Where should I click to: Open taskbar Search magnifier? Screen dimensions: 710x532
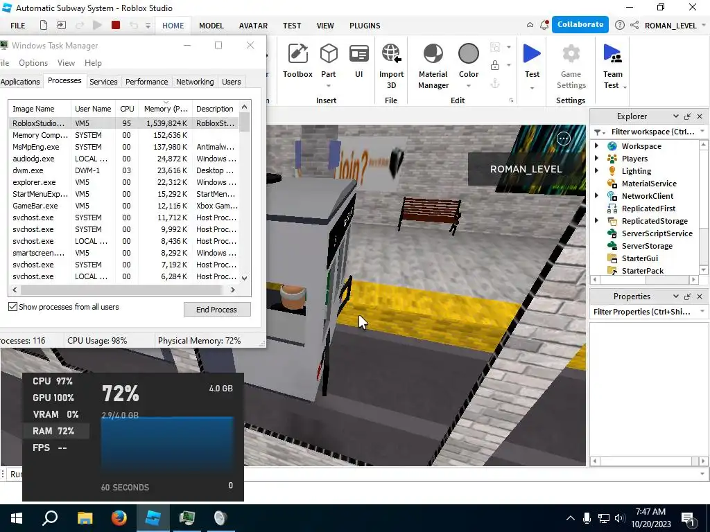50,518
